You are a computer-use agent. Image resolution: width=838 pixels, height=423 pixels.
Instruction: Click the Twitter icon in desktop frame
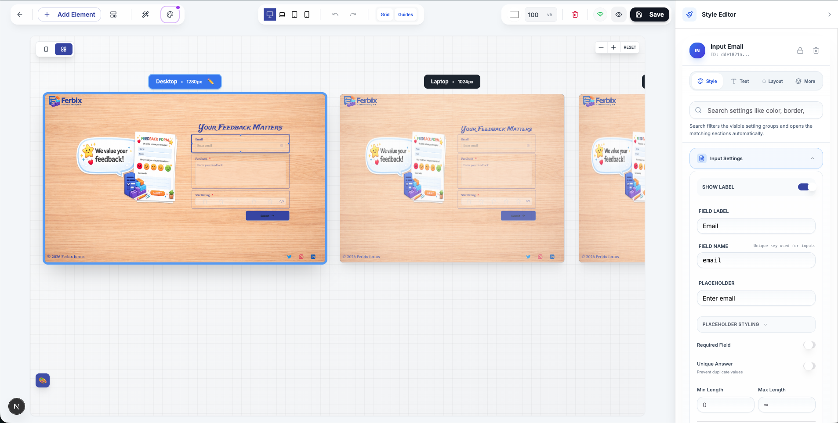point(289,257)
